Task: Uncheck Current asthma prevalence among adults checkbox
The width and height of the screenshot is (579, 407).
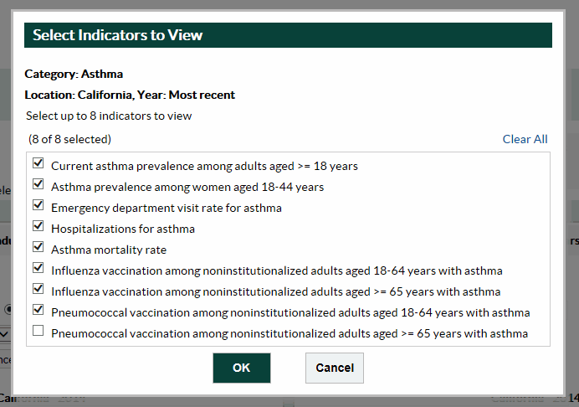Action: coord(38,164)
